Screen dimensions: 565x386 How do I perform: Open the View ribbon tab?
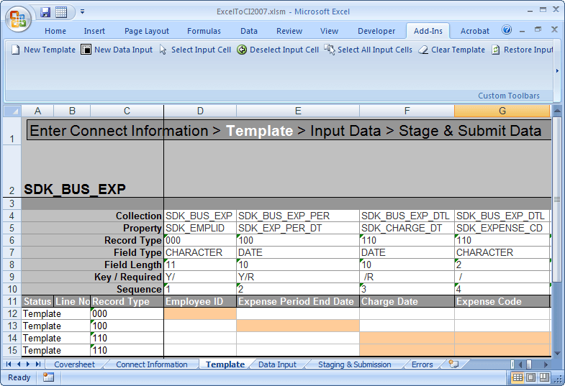pyautogui.click(x=329, y=31)
